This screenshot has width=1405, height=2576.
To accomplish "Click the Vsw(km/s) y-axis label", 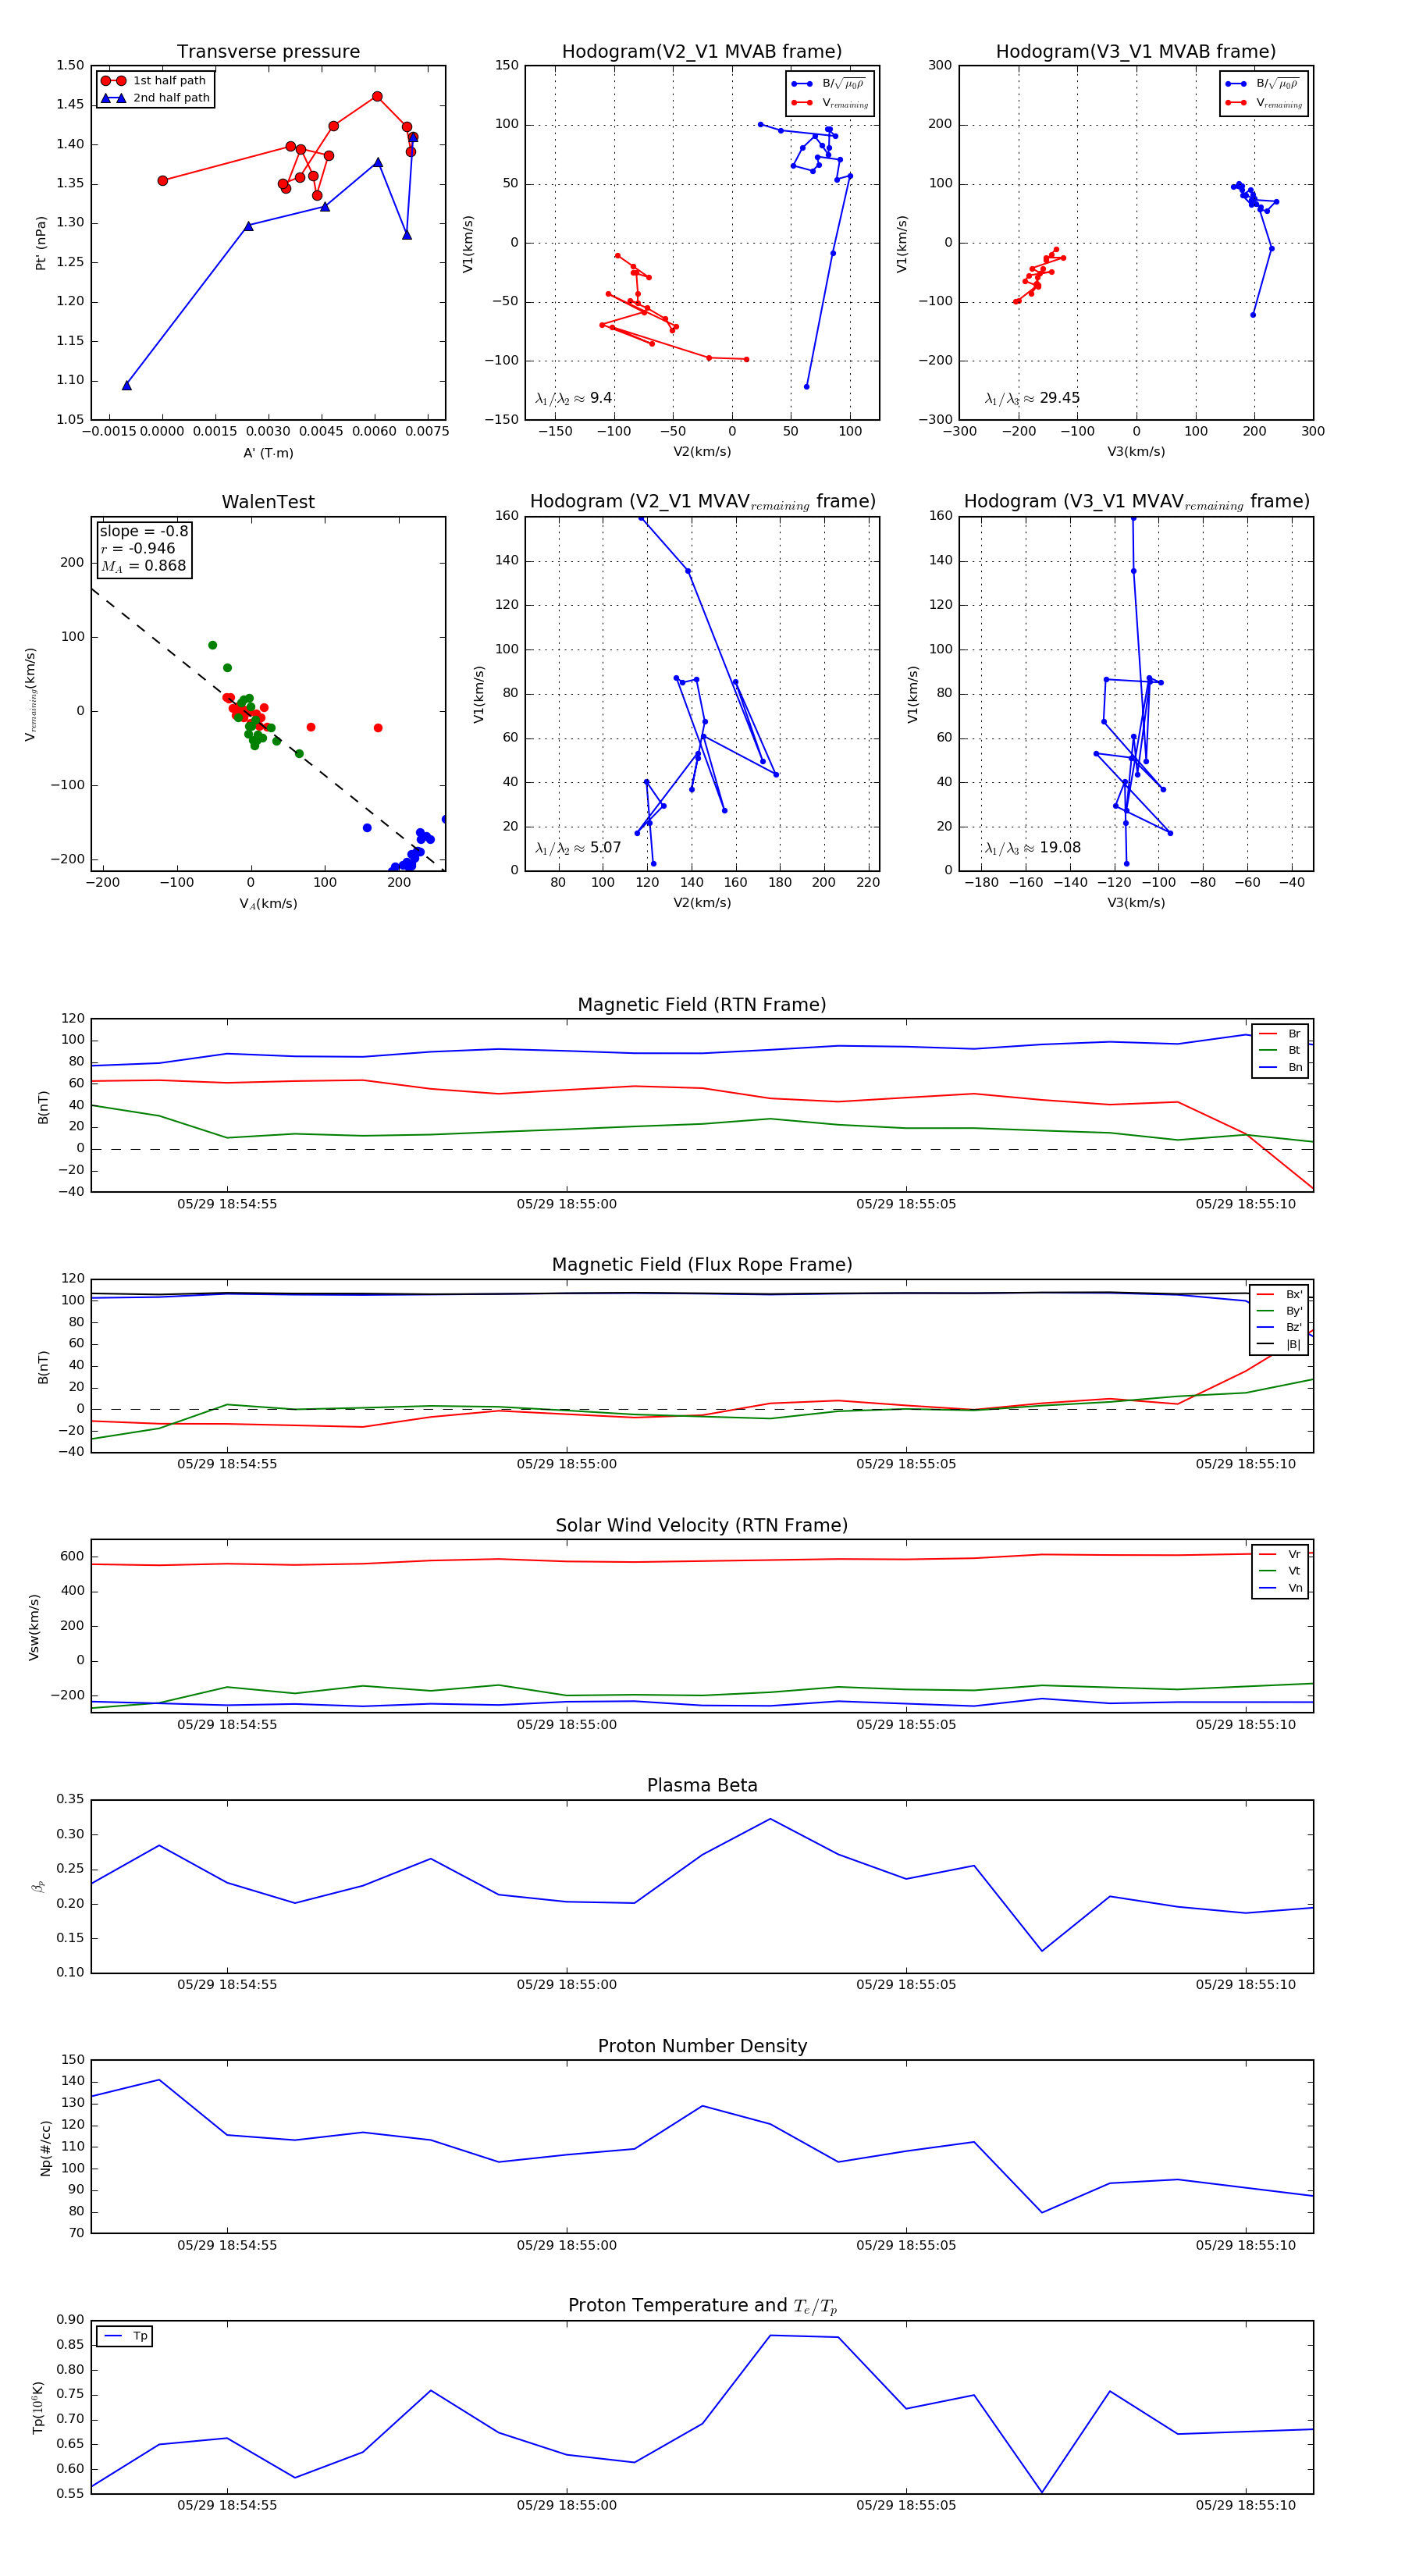I will point(34,1627).
